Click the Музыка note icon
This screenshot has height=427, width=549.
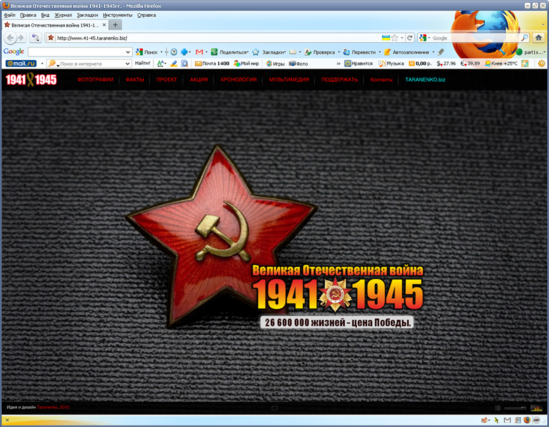(382, 63)
